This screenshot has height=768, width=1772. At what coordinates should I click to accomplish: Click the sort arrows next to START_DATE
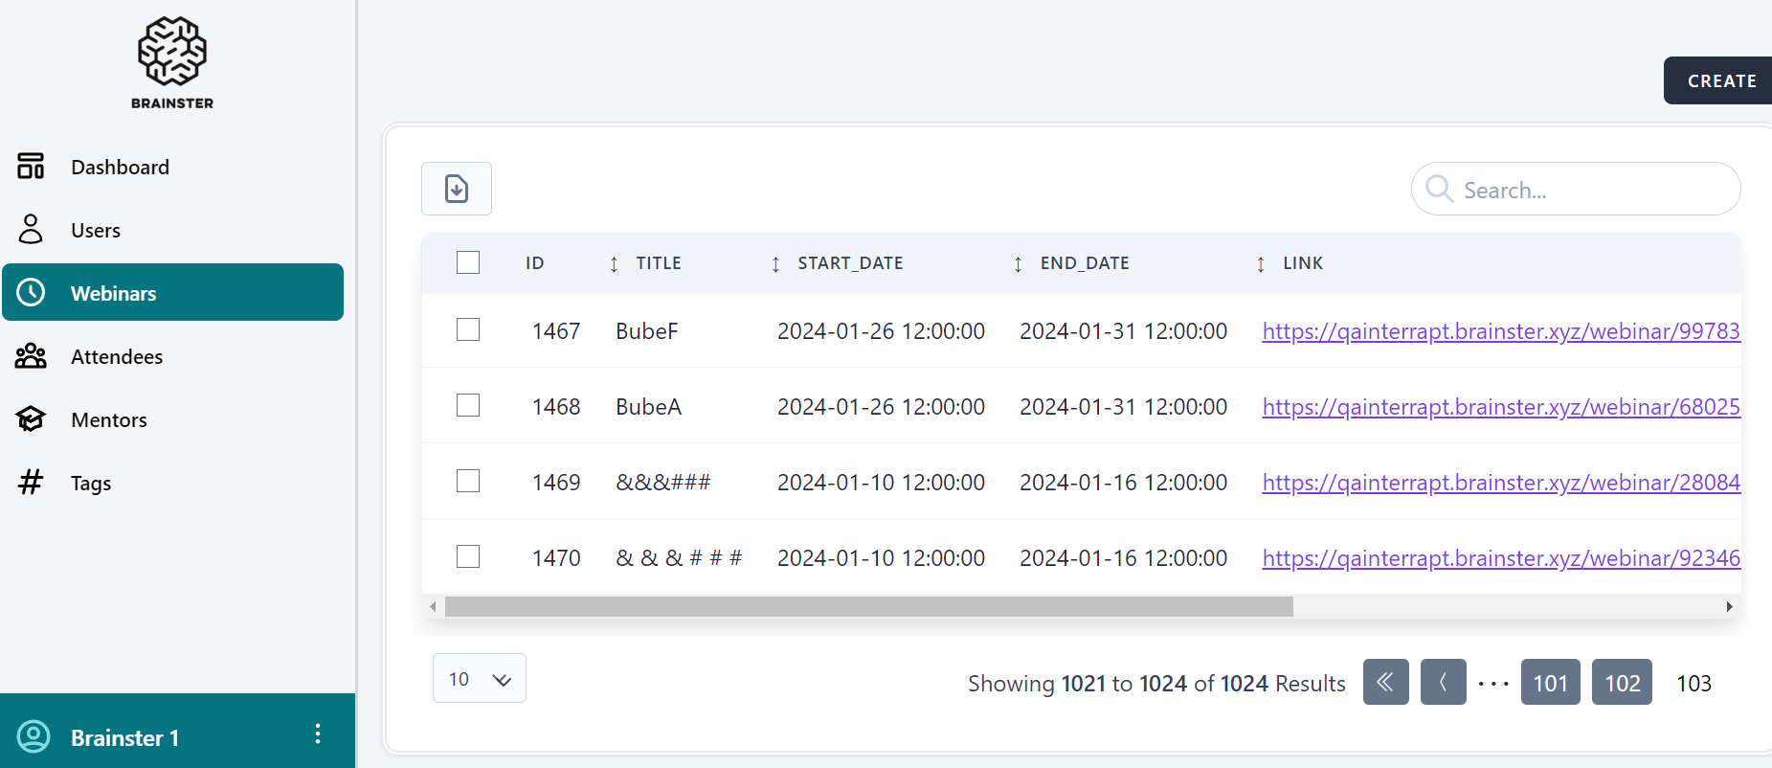pyautogui.click(x=775, y=264)
